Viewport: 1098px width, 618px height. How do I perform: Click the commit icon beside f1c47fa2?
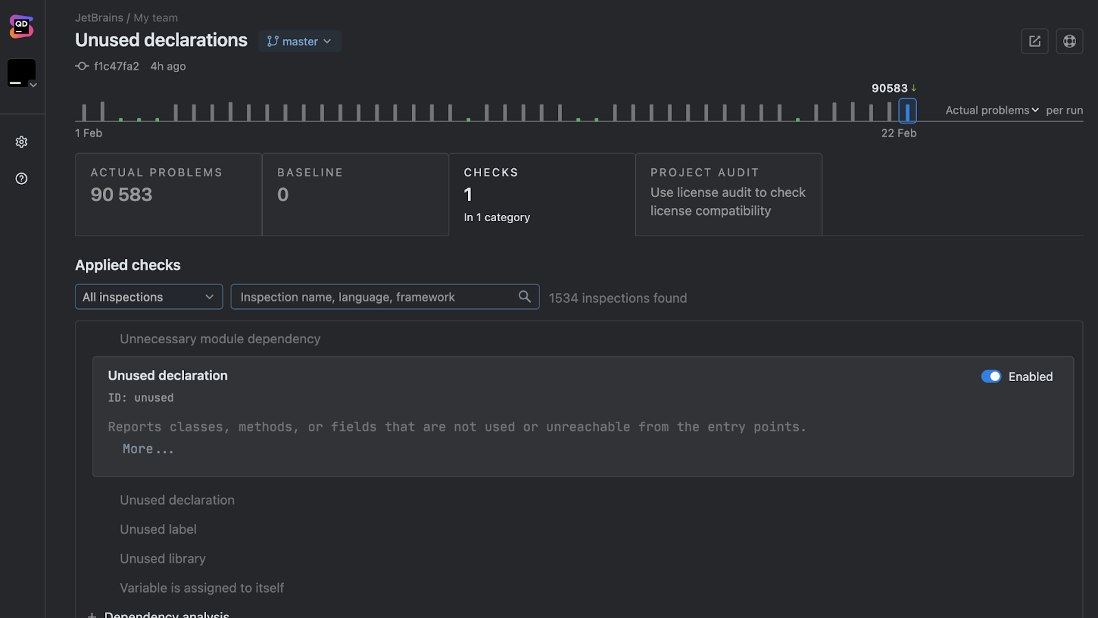point(80,66)
